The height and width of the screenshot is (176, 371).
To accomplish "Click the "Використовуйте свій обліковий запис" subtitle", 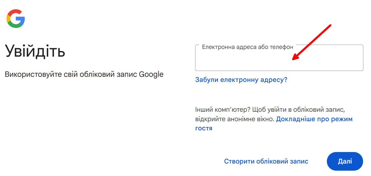I will tap(71, 74).
